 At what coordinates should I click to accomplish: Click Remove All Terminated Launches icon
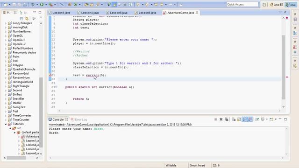227,119
